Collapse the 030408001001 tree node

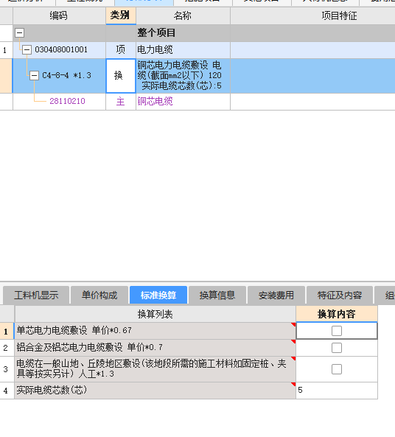[x=27, y=50]
